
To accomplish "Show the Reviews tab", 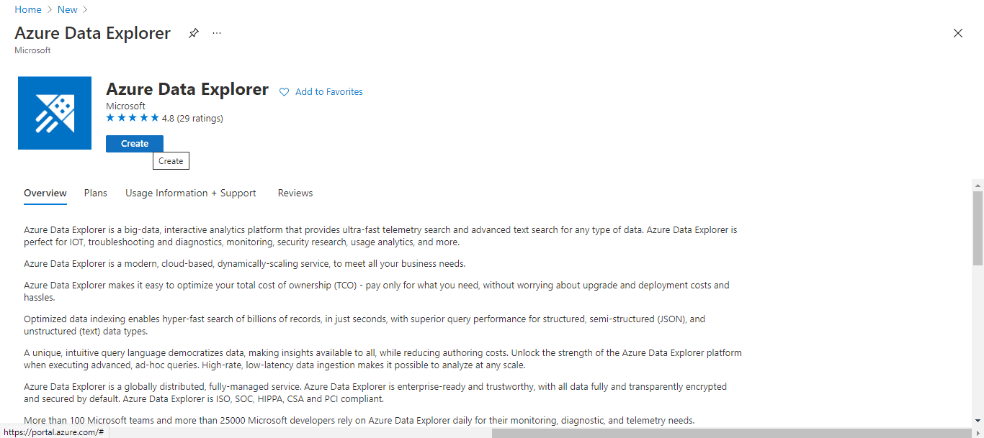I will pyautogui.click(x=295, y=193).
